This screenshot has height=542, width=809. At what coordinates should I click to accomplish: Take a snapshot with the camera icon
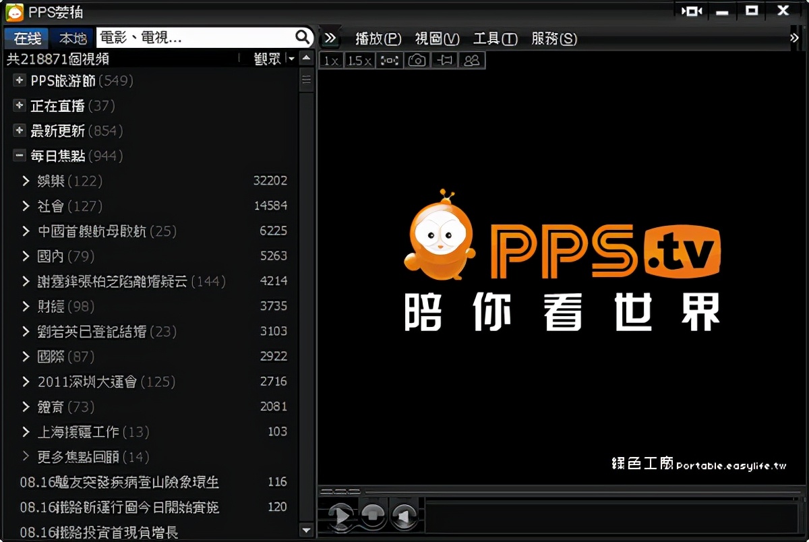[x=417, y=60]
